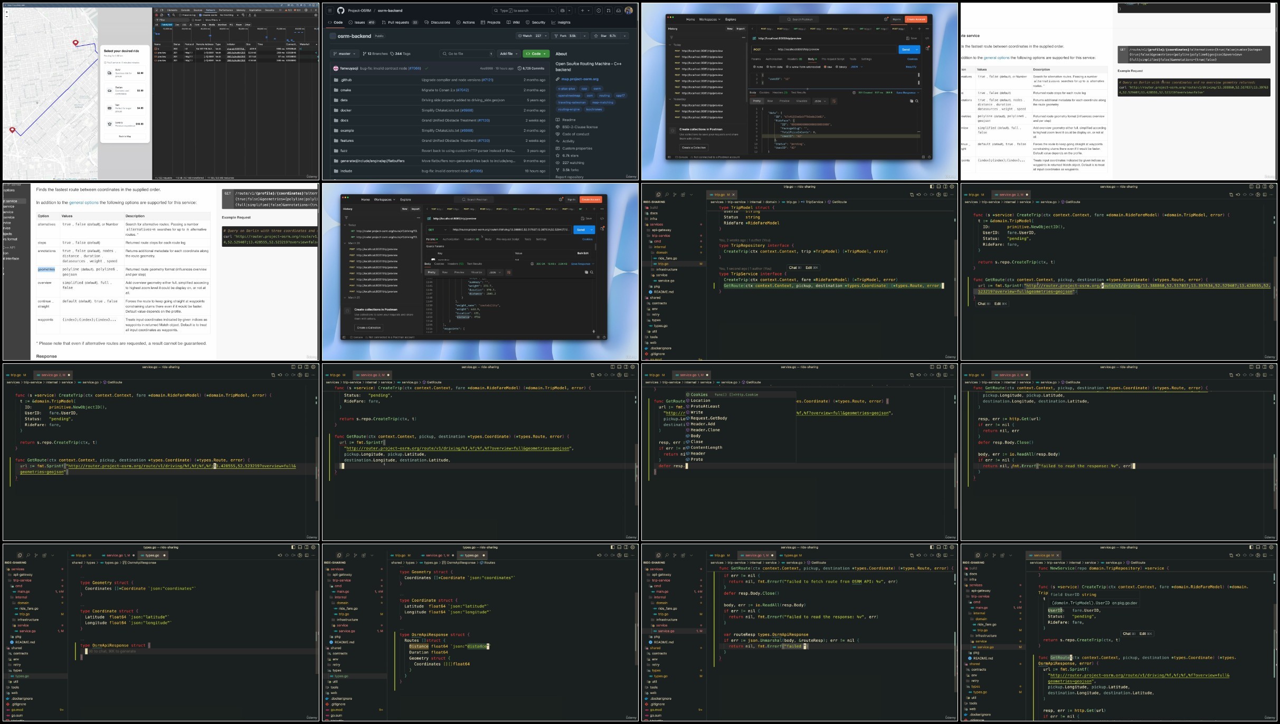Open the POST method dropdown in Postman
The image size is (1280, 724).
pos(762,50)
